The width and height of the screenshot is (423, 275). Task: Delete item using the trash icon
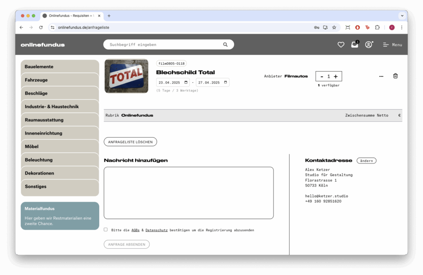[395, 76]
